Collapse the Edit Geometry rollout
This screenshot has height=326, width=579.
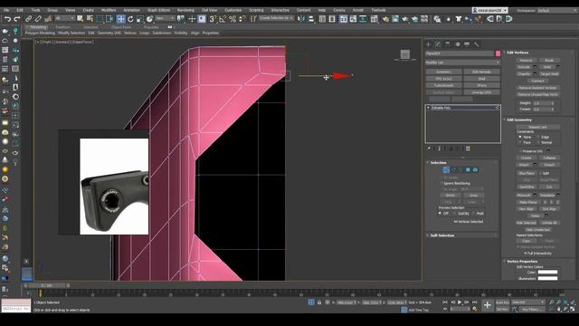[x=519, y=120]
